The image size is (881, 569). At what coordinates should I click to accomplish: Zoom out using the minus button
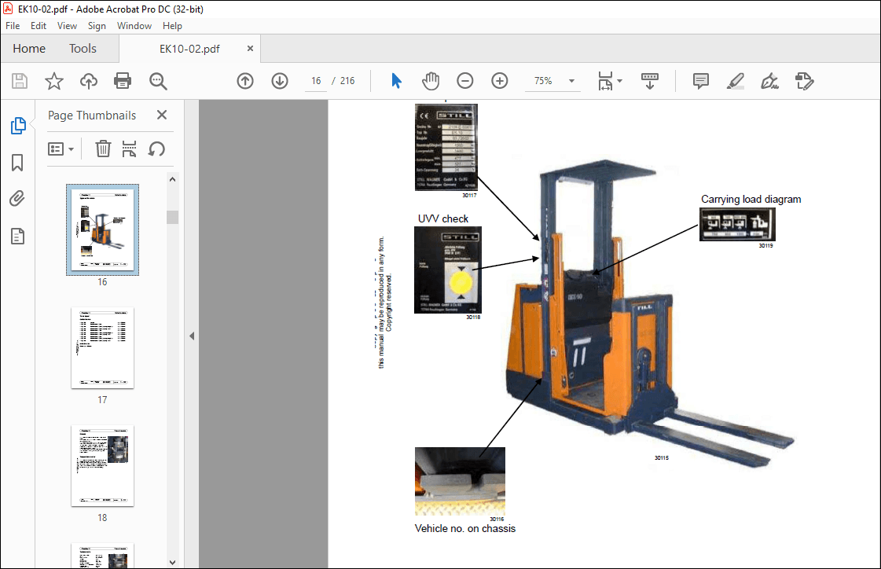pos(464,80)
